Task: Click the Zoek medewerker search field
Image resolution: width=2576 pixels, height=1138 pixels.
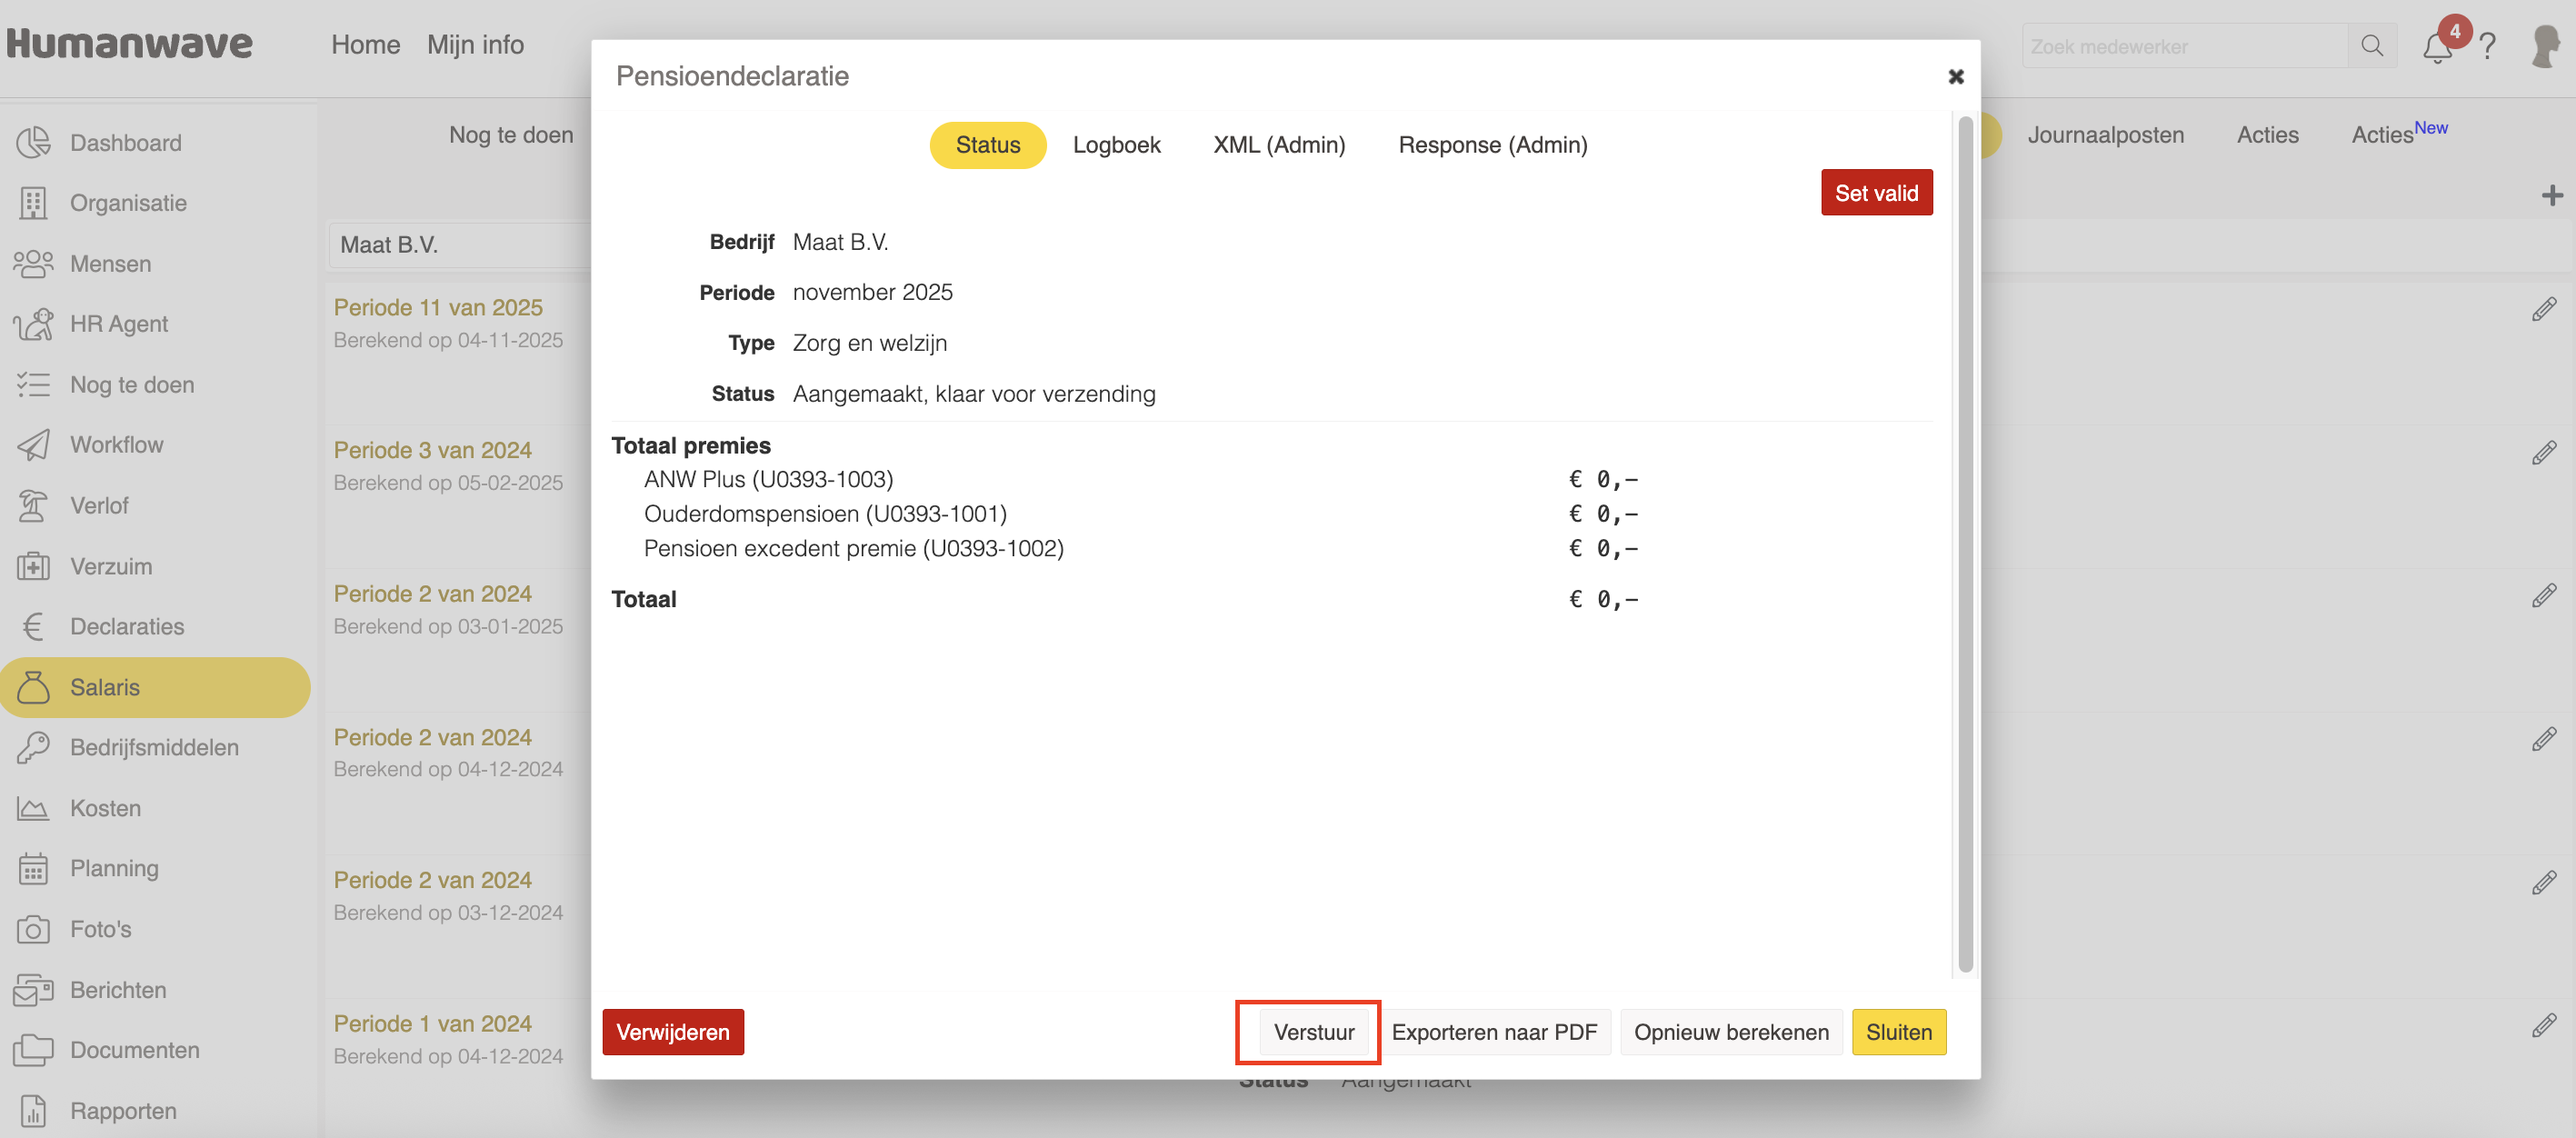Action: [2183, 46]
